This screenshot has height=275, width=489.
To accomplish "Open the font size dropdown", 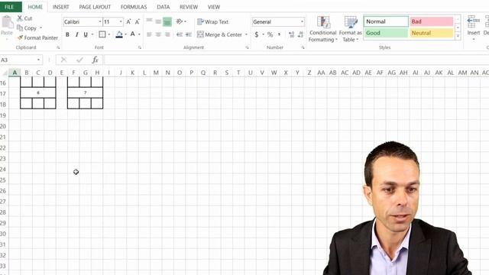I will 121,22.
